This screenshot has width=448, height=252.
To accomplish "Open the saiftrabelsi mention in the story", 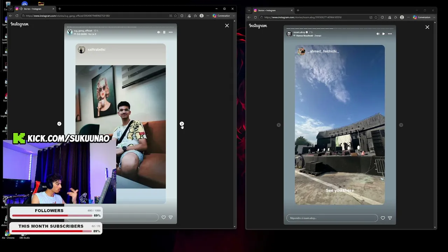I will 96,50.
